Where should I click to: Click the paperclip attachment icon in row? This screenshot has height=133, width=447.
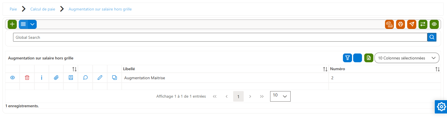(56, 78)
